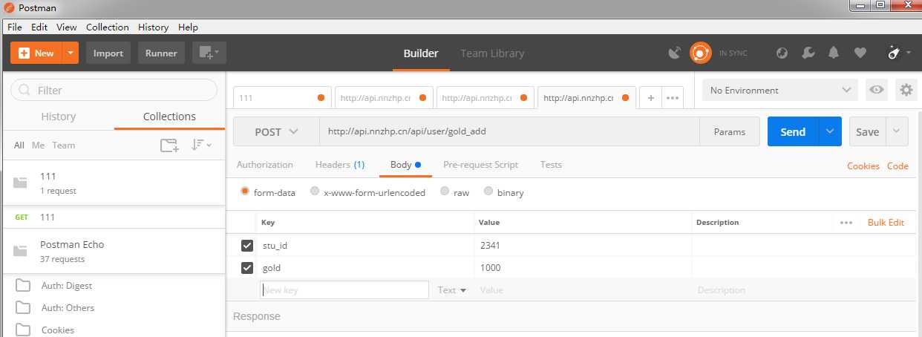Click the Cookies link
Viewport: 922px width, 337px height.
[x=863, y=166]
